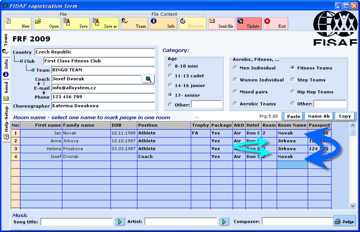Show Info file content
The height and width of the screenshot is (232, 360).
(164, 24)
